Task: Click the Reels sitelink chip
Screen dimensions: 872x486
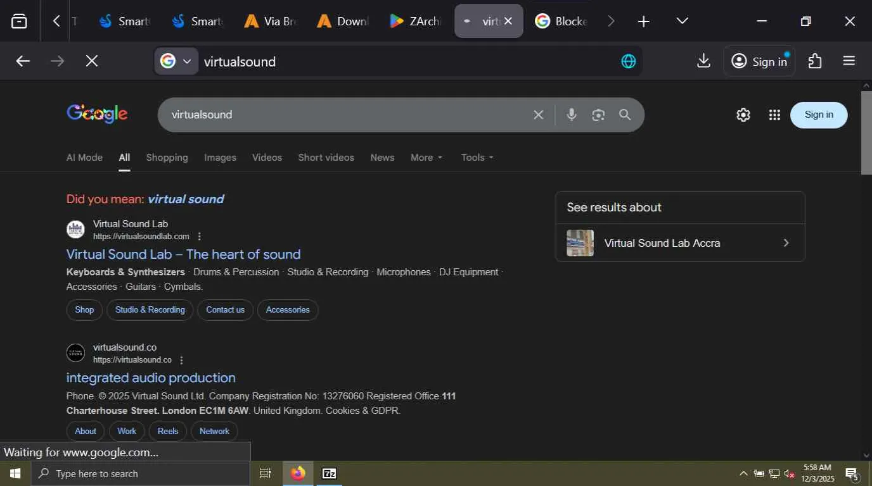Action: click(x=168, y=432)
